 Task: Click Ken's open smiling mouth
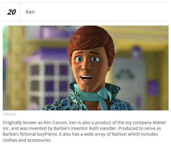(87, 78)
